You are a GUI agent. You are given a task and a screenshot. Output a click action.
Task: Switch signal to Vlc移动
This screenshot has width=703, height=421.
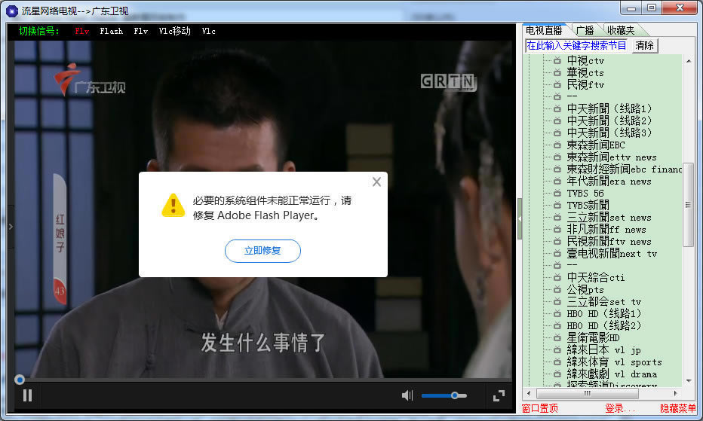tap(174, 31)
